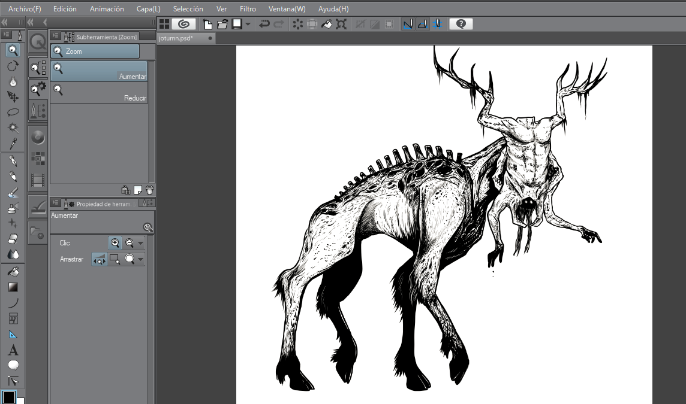Select the Balloon speech bubble tool
Image resolution: width=686 pixels, height=404 pixels.
(13, 365)
